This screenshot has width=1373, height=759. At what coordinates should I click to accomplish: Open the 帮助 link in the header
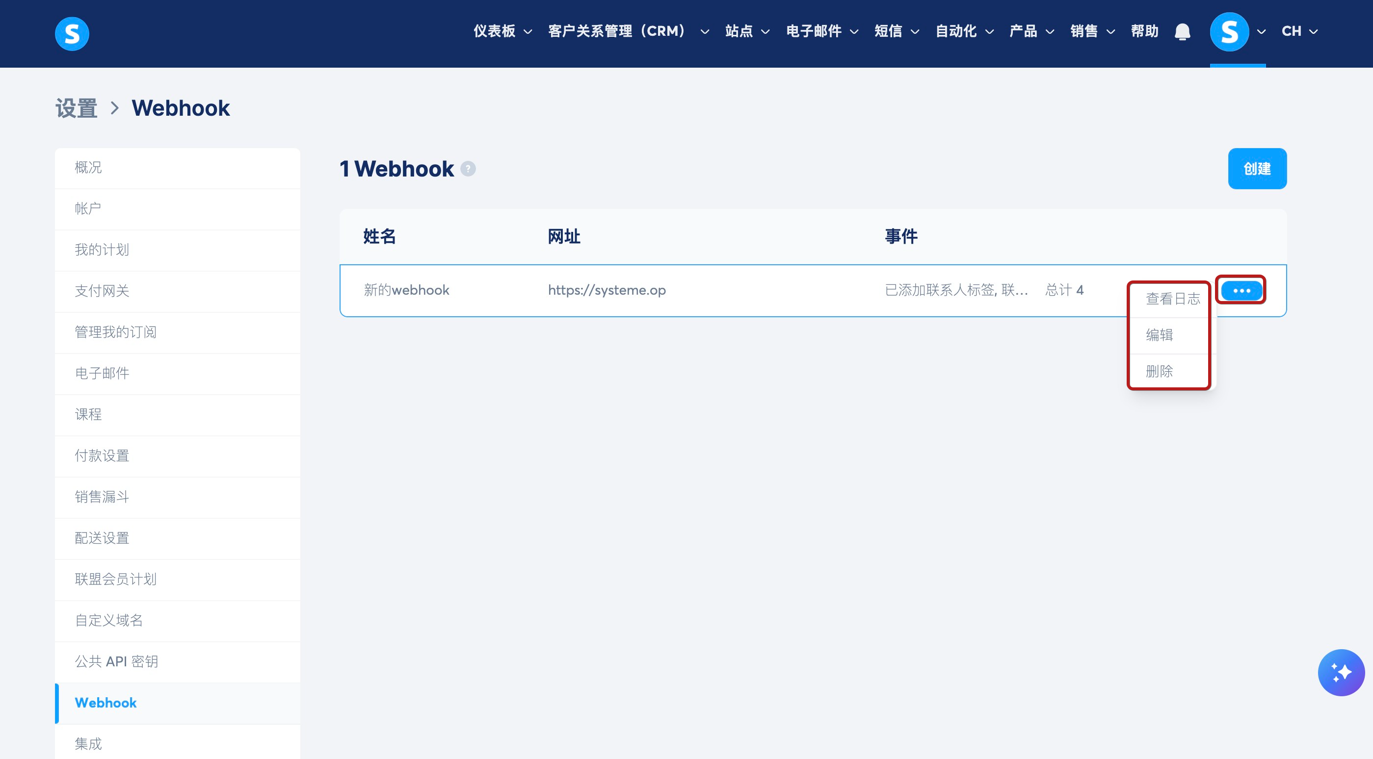coord(1144,31)
